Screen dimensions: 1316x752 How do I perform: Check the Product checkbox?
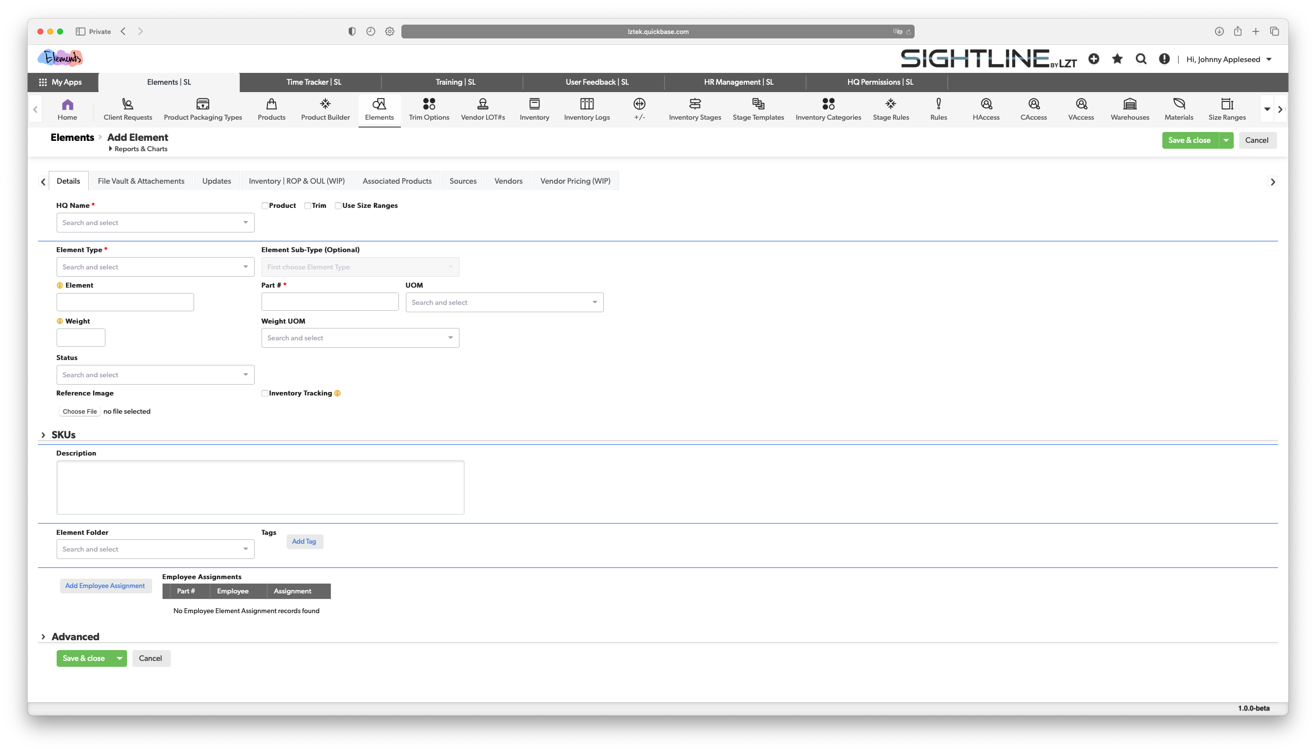click(x=265, y=205)
